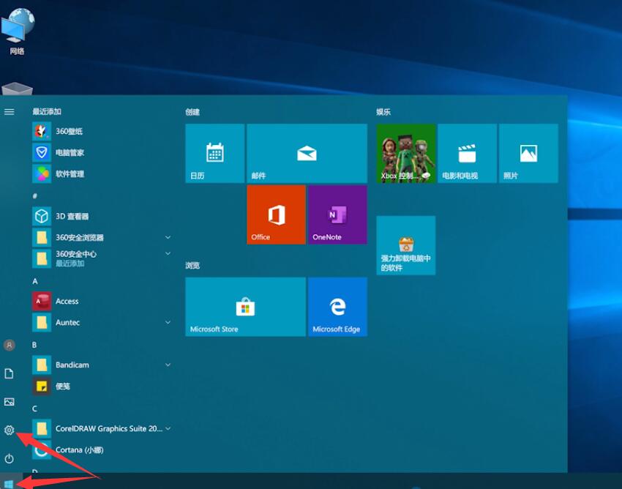Image resolution: width=622 pixels, height=489 pixels.
Task: Click the B letter header
Action: pos(34,345)
